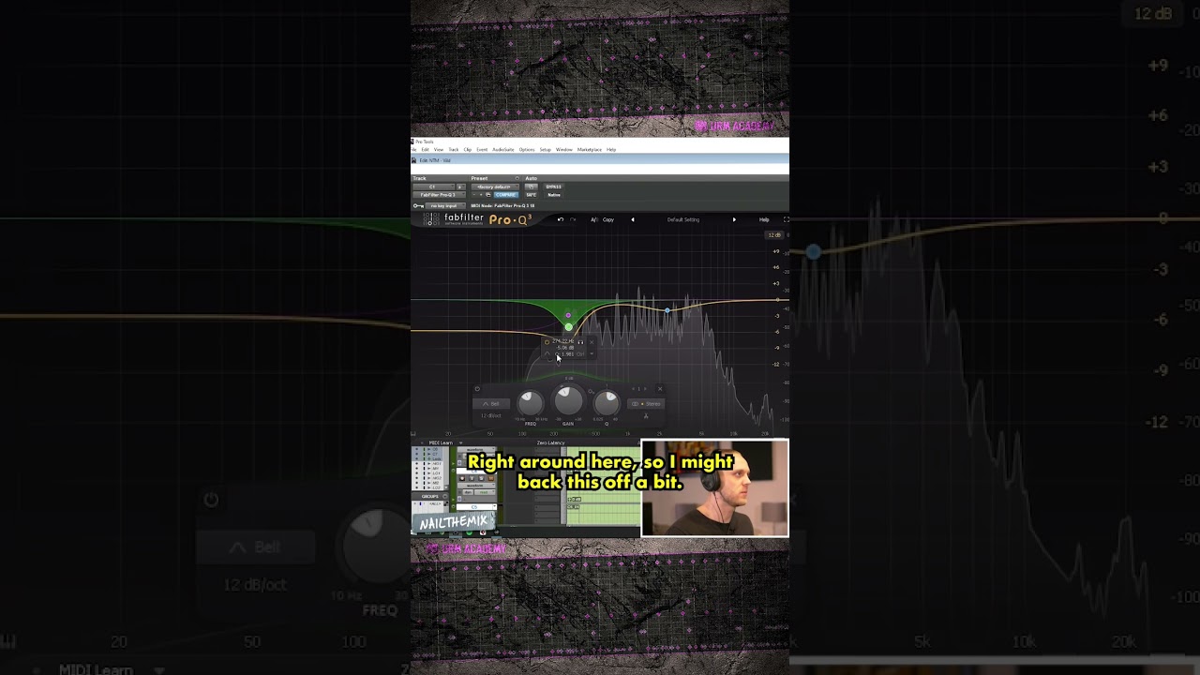Image resolution: width=1200 pixels, height=675 pixels.
Task: Toggle the COMPARE button
Action: (506, 195)
